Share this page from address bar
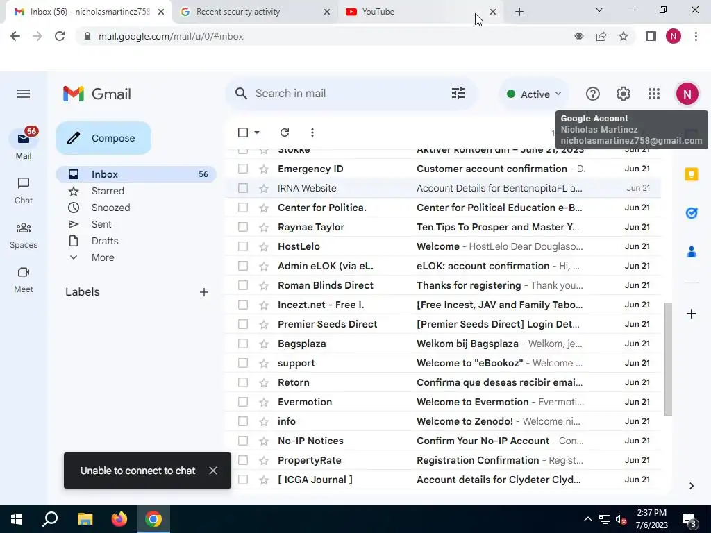Image resolution: width=711 pixels, height=533 pixels. click(601, 36)
